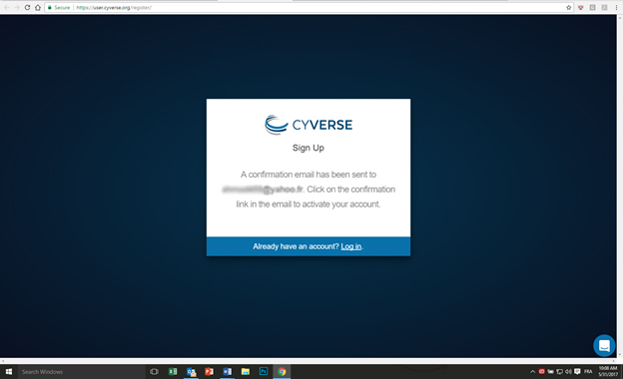This screenshot has height=379, width=623.
Task: Change the FRA input language
Action: click(x=588, y=372)
